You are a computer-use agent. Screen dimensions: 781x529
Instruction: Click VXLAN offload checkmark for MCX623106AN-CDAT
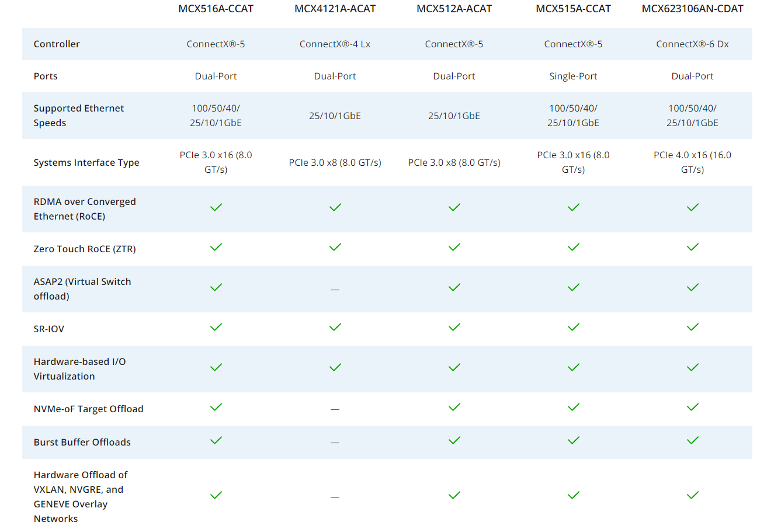[693, 495]
